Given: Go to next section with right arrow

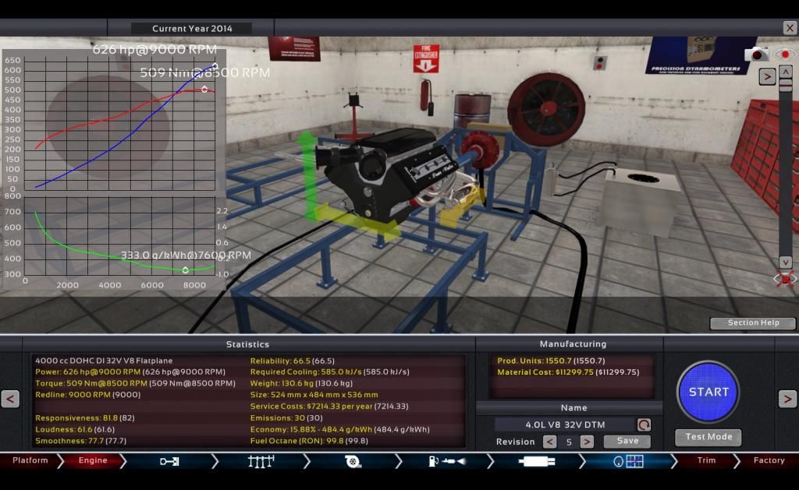Looking at the screenshot, I should (787, 399).
